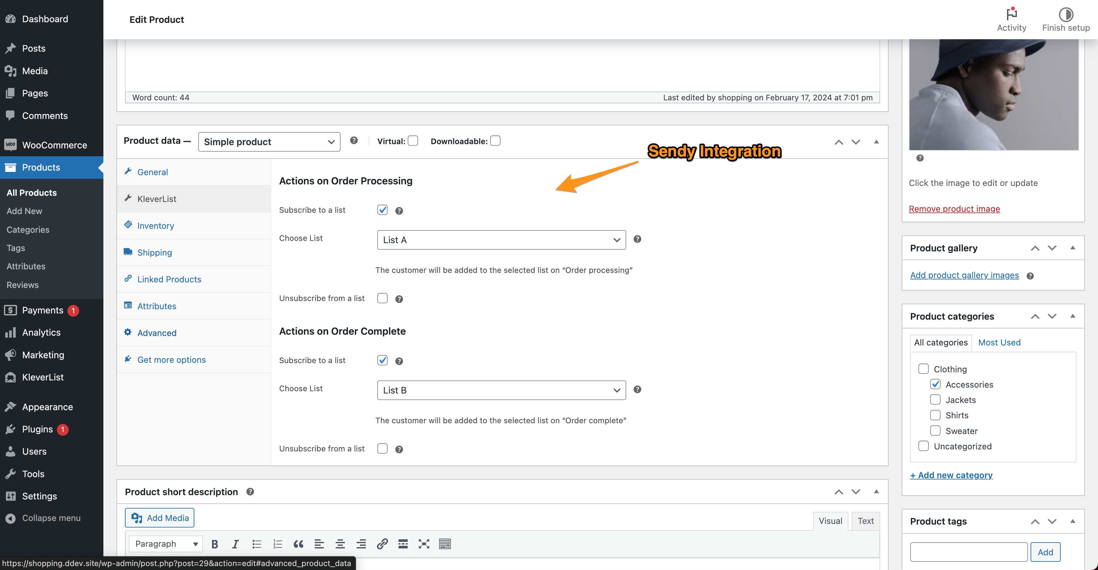Open the List B dropdown
Viewport: 1098px width, 570px height.
tap(501, 390)
